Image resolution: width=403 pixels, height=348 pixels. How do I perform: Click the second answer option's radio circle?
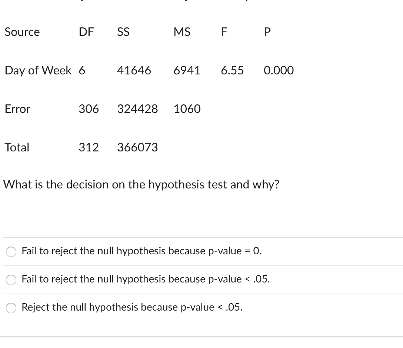(x=11, y=280)
